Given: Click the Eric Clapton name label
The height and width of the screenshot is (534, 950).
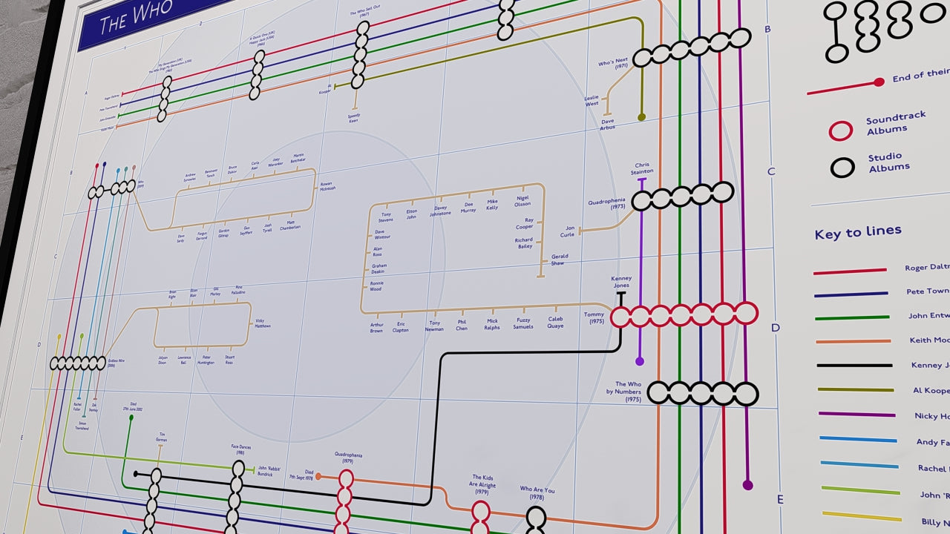Looking at the screenshot, I should pos(402,326).
